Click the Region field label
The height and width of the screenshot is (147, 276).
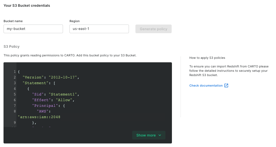(75, 21)
